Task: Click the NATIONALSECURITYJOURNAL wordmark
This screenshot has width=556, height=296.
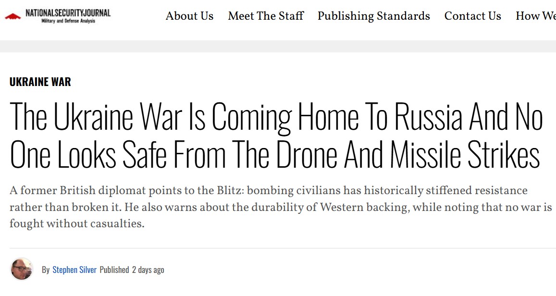Action: [68, 13]
